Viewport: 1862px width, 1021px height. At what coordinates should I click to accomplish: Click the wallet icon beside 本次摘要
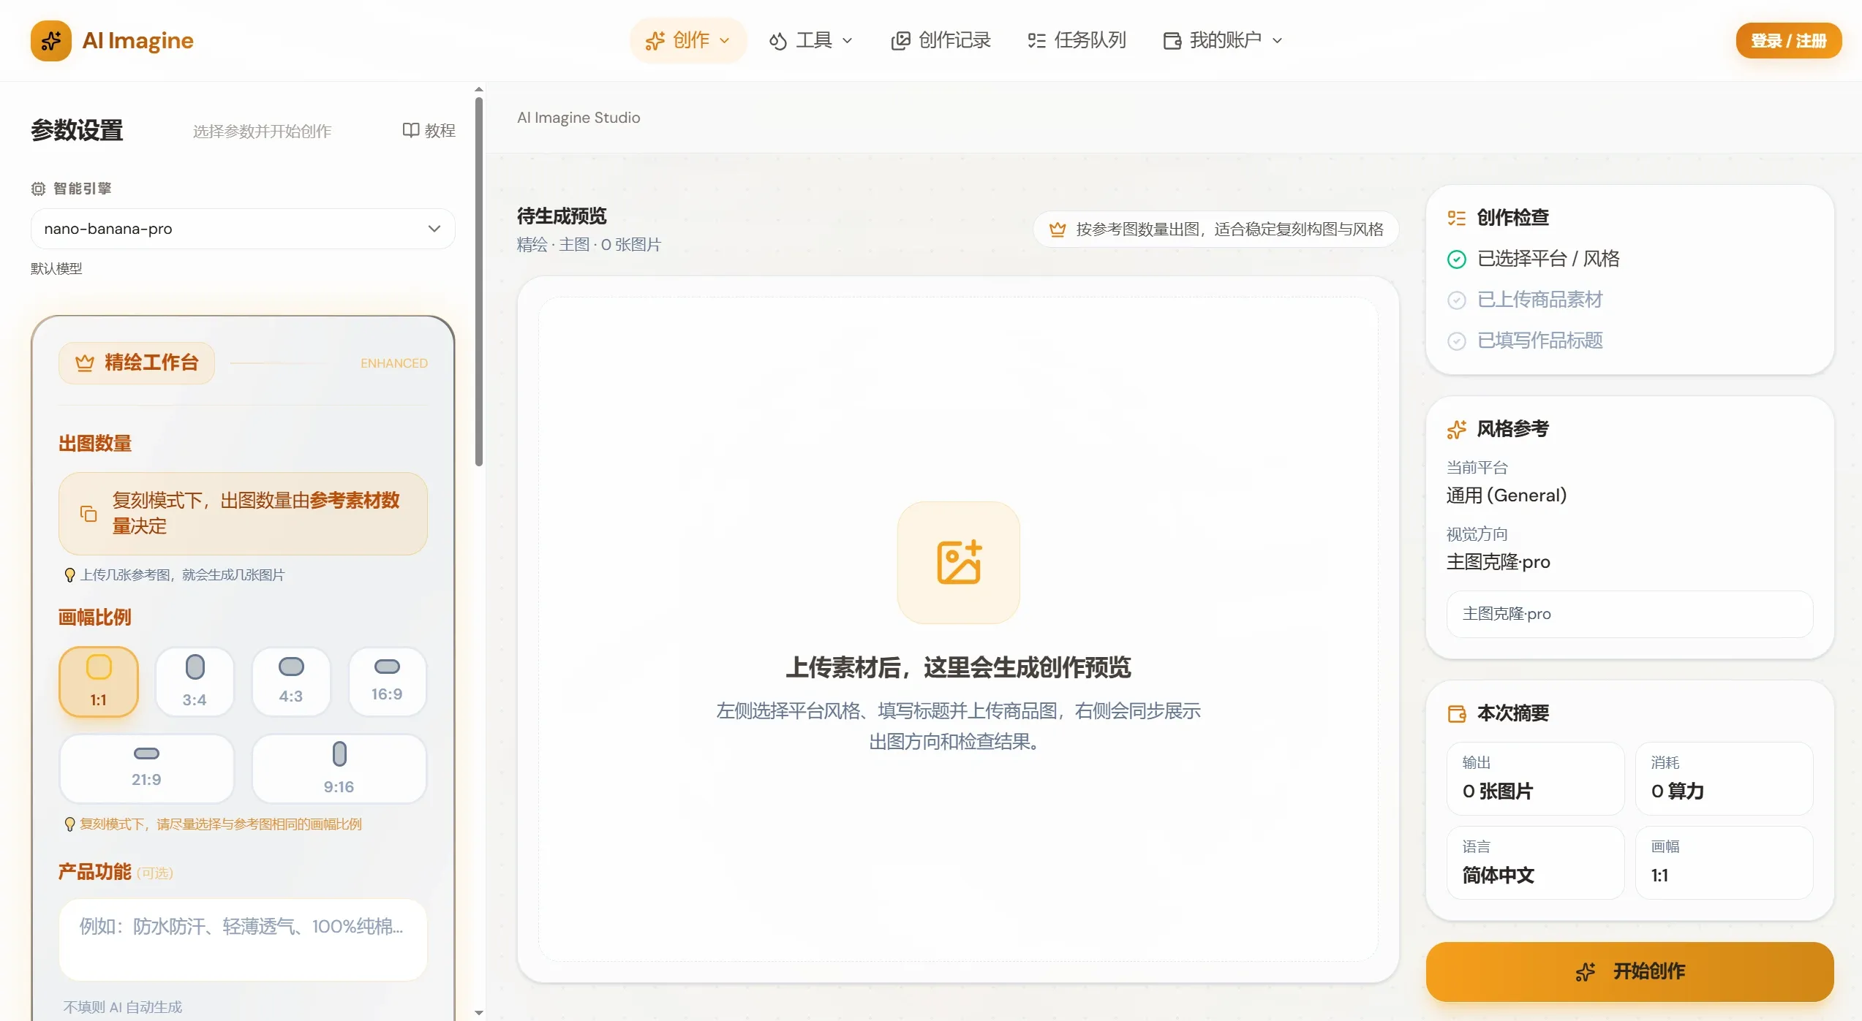[x=1456, y=714]
